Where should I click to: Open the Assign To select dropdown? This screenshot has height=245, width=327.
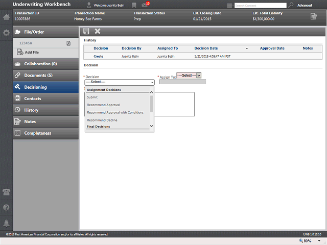point(189,75)
